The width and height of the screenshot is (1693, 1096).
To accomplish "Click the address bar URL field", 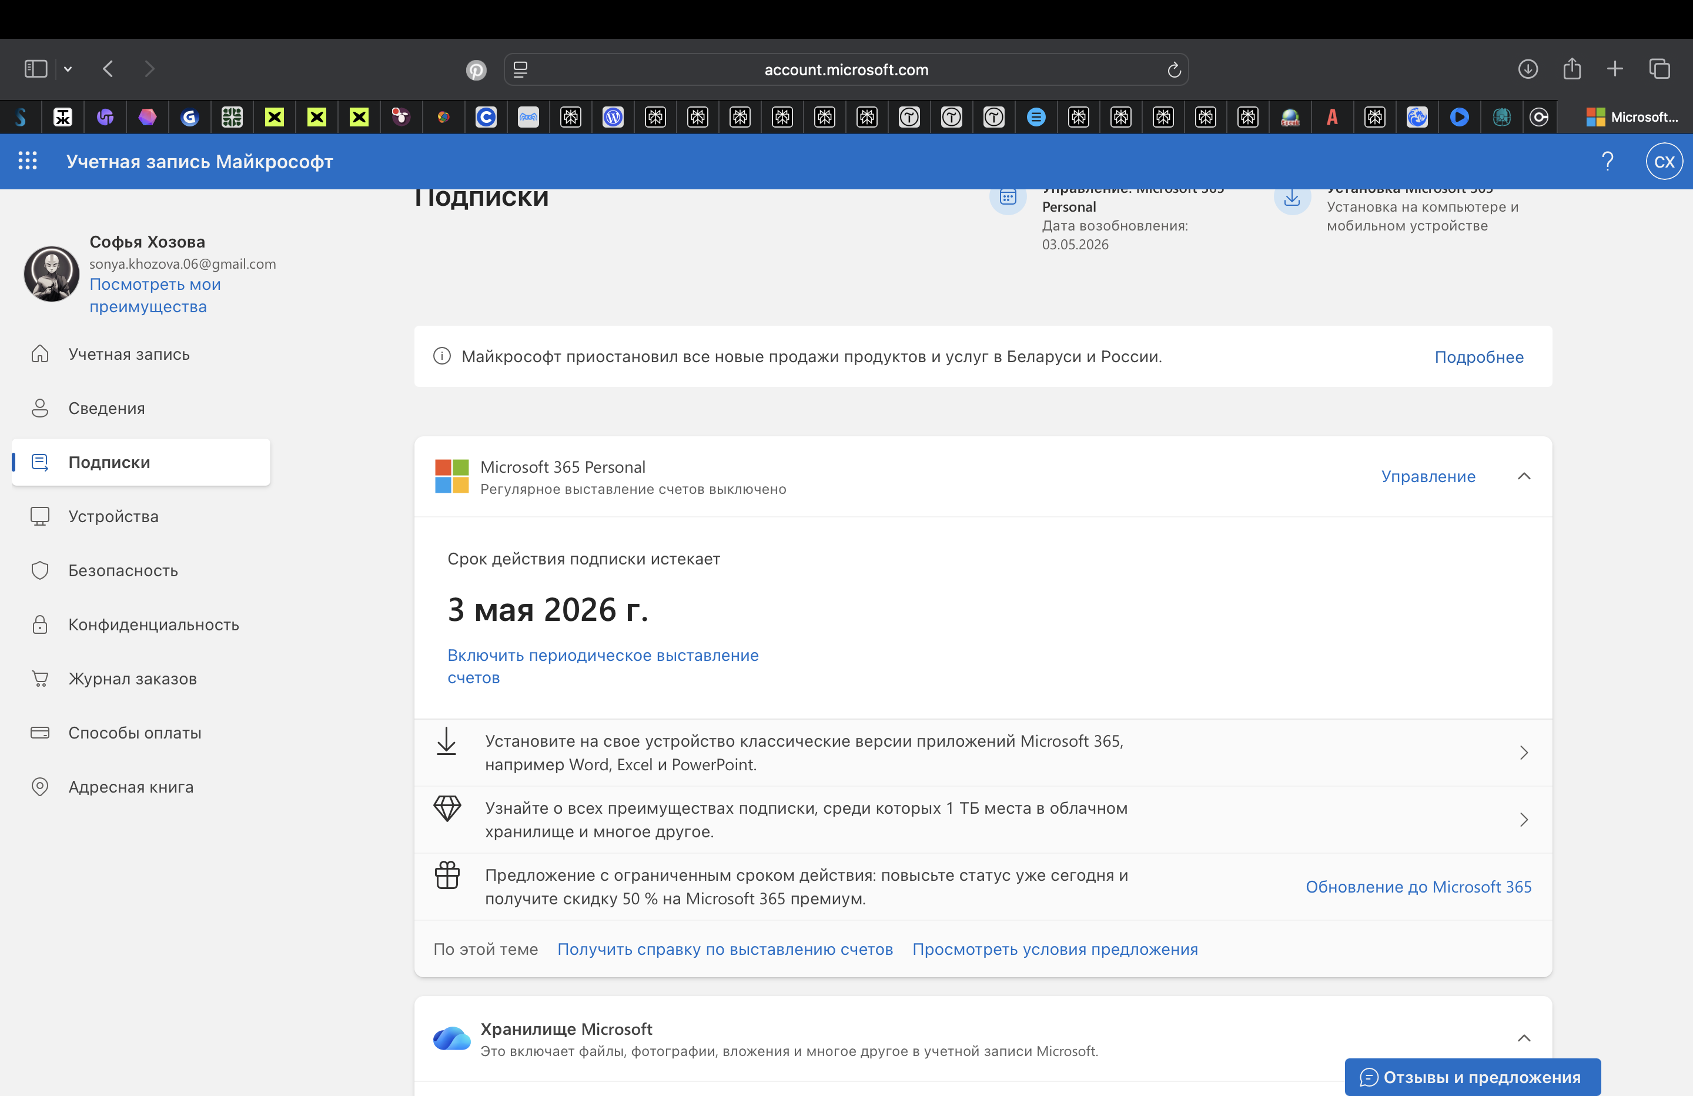I will [x=845, y=70].
